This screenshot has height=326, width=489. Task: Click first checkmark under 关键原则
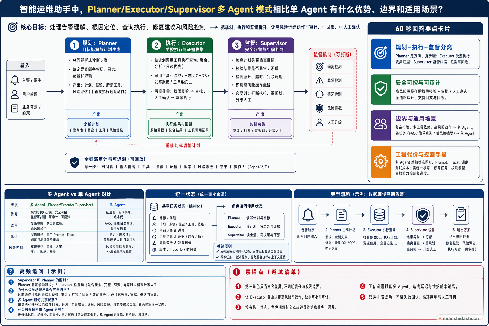217,252
